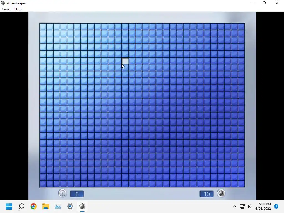Uncover the bottom-left corner tile of the minefield
Image resolution: width=284 pixels, height=213 pixels.
click(43, 184)
